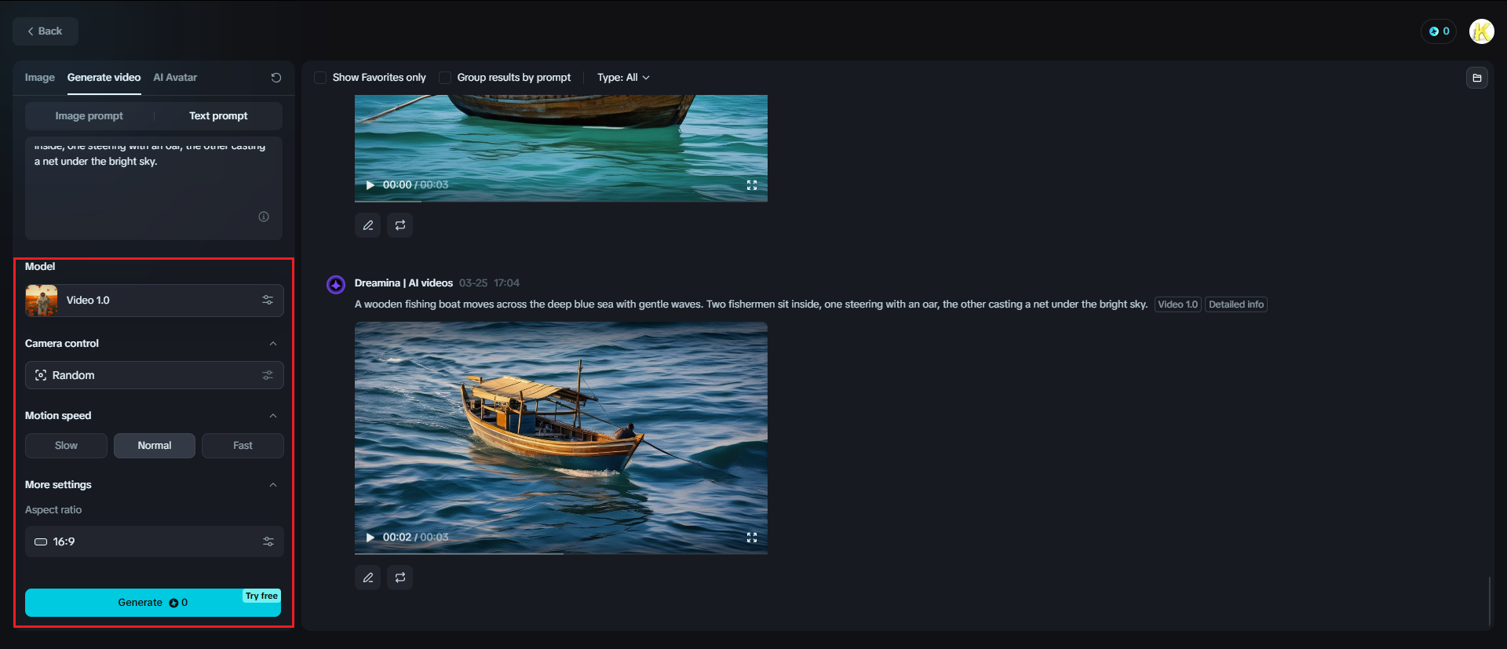The height and width of the screenshot is (649, 1507).
Task: Play the top boat video
Action: (370, 185)
